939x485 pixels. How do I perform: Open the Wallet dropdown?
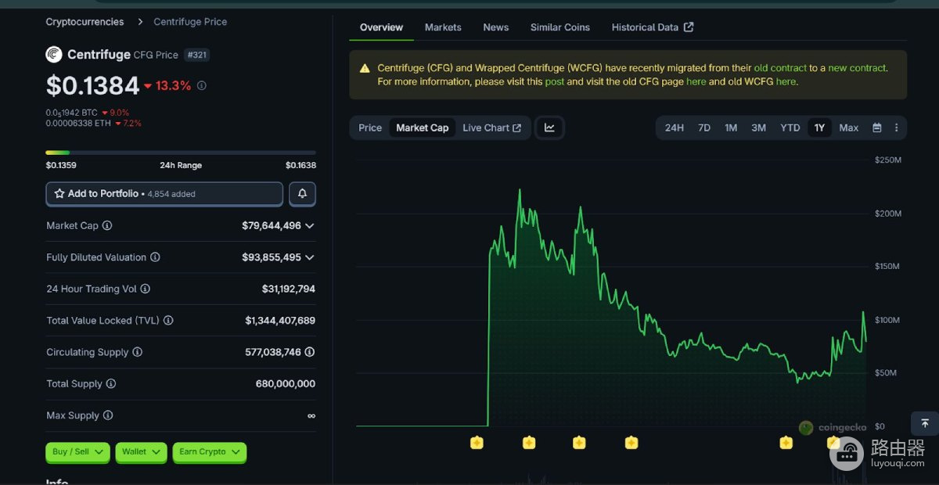pyautogui.click(x=141, y=451)
